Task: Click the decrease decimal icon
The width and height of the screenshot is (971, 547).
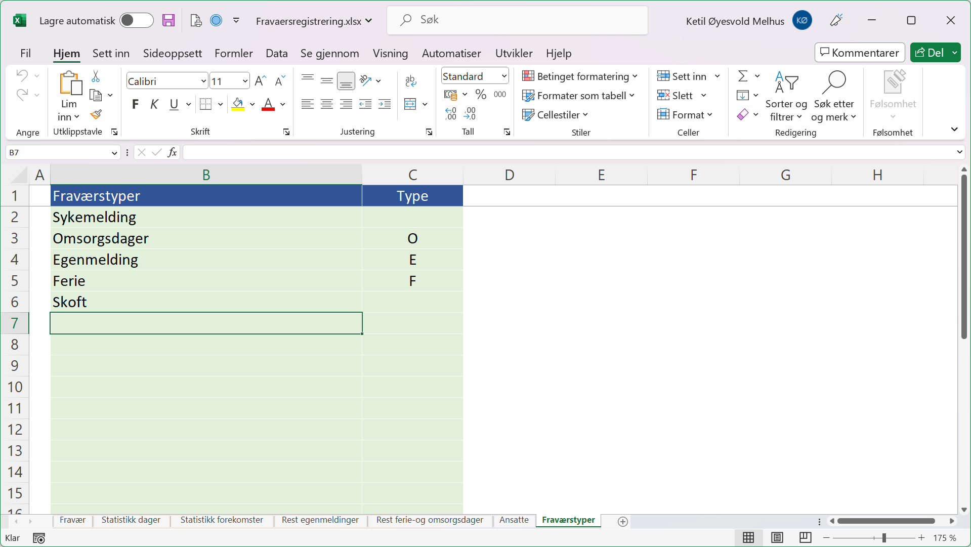Action: (470, 113)
